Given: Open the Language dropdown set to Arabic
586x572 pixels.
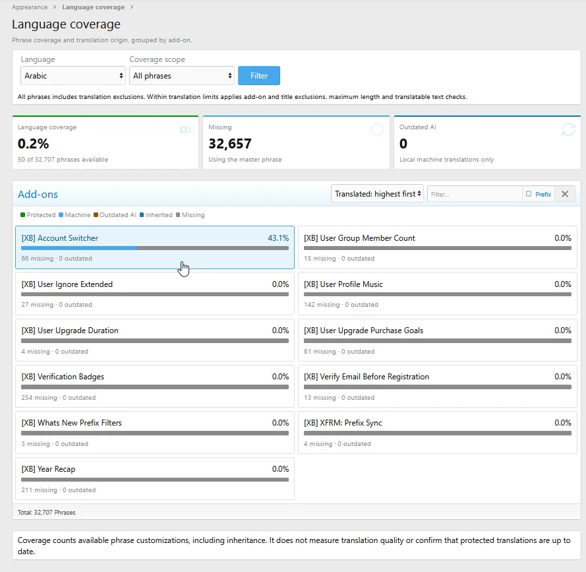Looking at the screenshot, I should tap(73, 76).
